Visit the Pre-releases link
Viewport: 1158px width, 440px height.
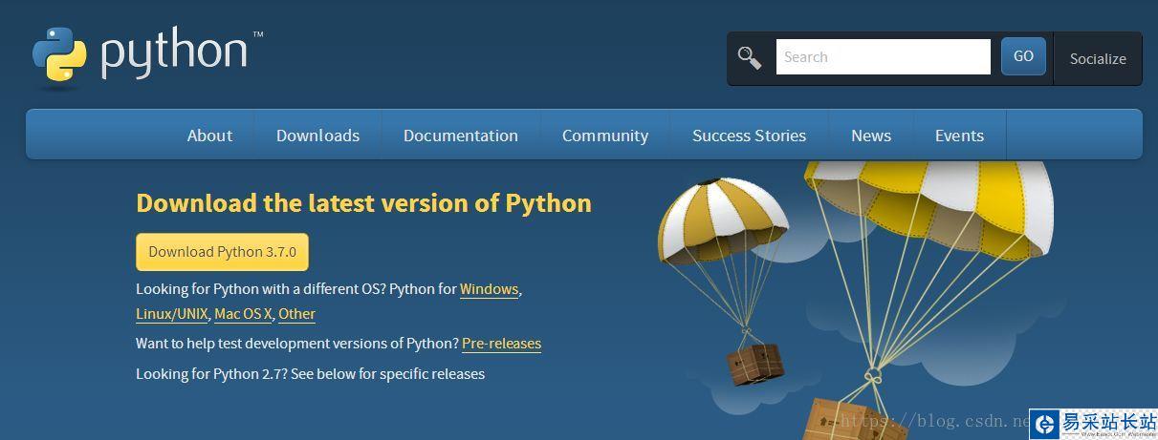tap(501, 344)
